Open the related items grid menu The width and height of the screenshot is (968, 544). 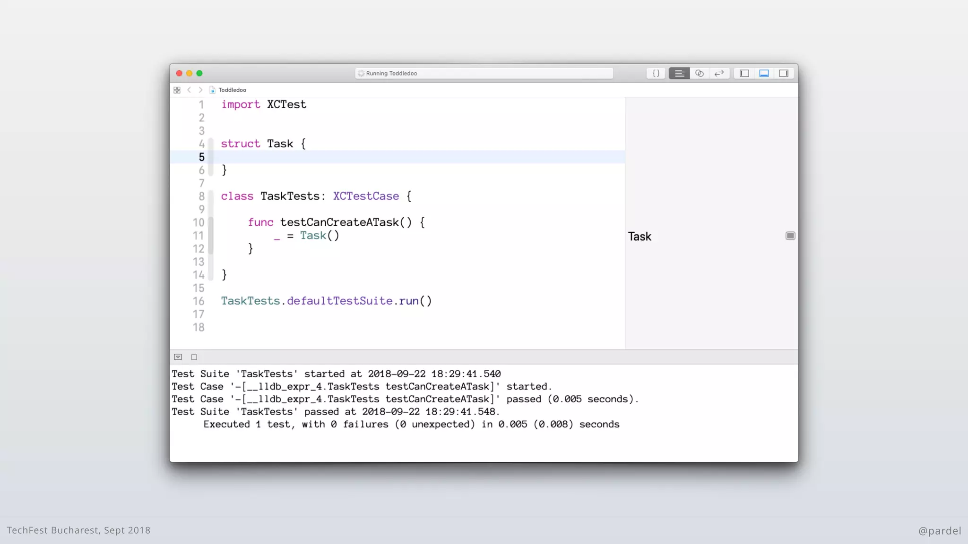177,90
